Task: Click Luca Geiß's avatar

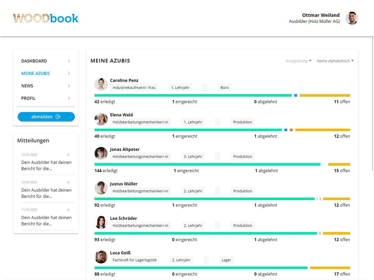Action: [x=101, y=257]
